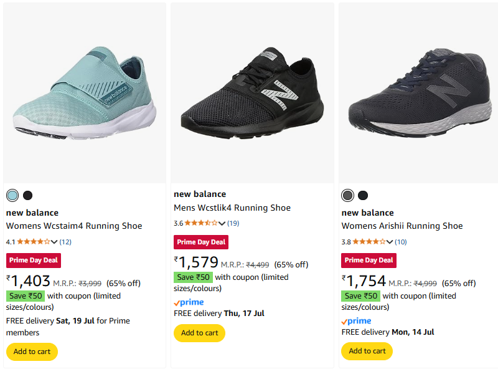
Task: Choose navy swatch for Arishii shoe
Action: click(x=363, y=195)
